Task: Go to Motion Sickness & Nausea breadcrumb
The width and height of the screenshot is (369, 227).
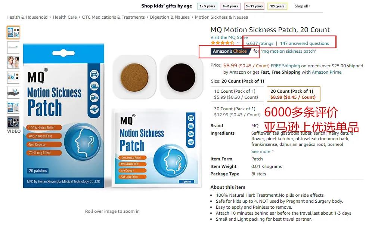Action: point(221,17)
